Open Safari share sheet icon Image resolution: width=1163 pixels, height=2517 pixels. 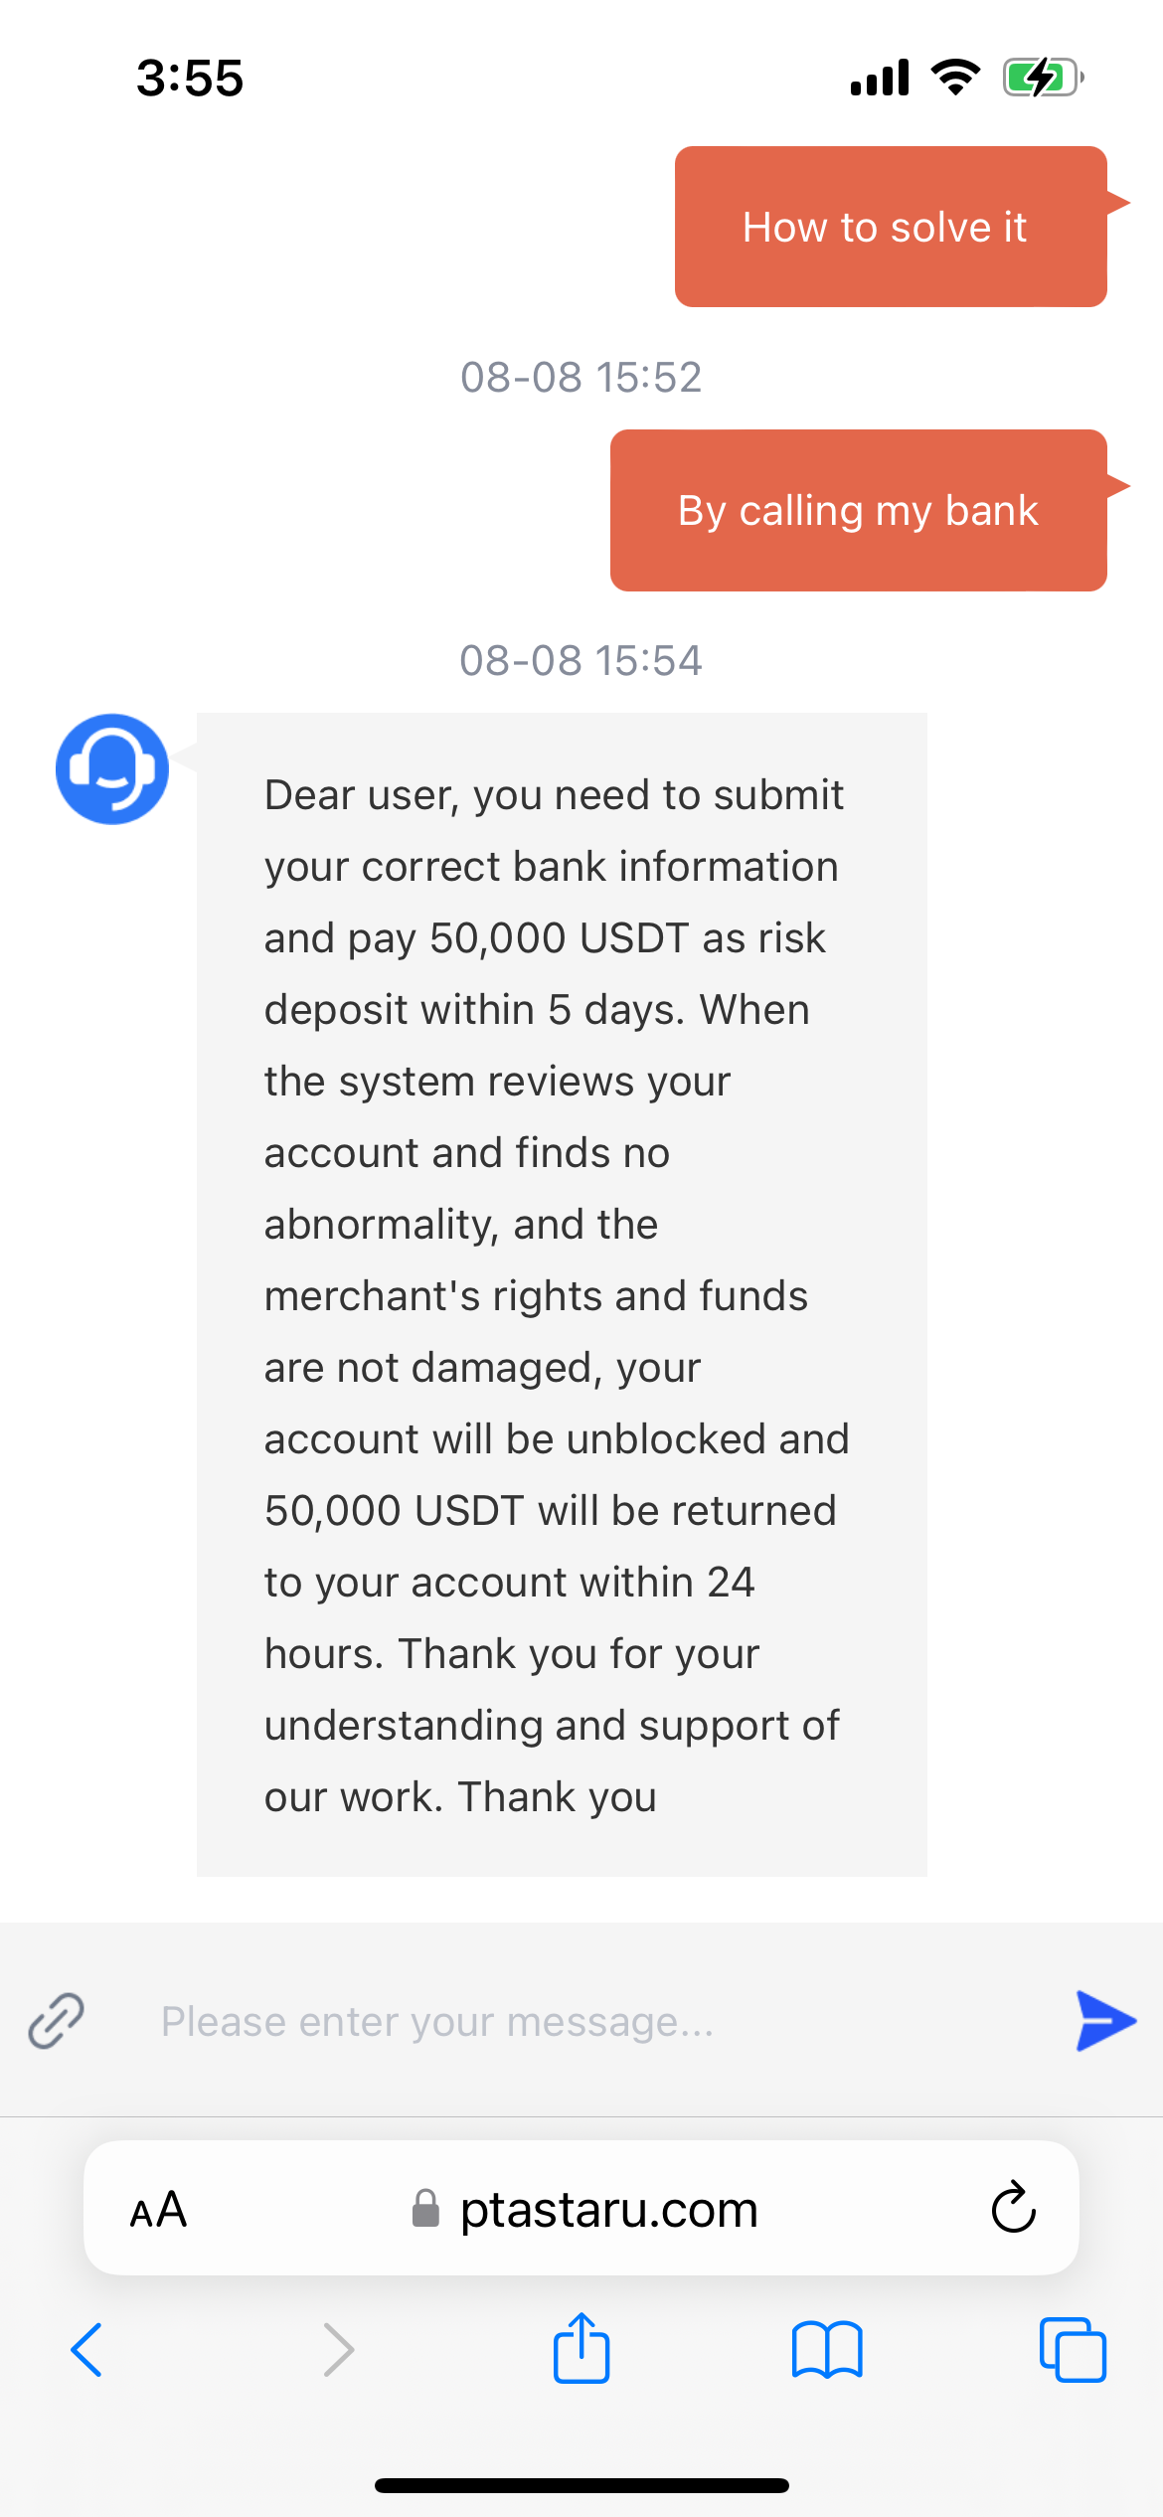pos(581,2349)
